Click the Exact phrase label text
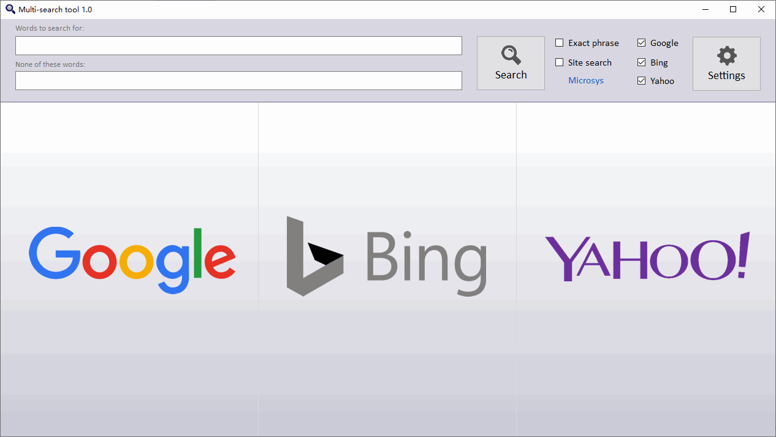The height and width of the screenshot is (437, 776). click(593, 43)
